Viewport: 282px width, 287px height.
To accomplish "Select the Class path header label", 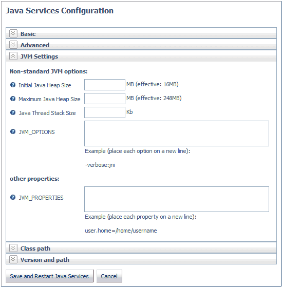I will coord(35,248).
